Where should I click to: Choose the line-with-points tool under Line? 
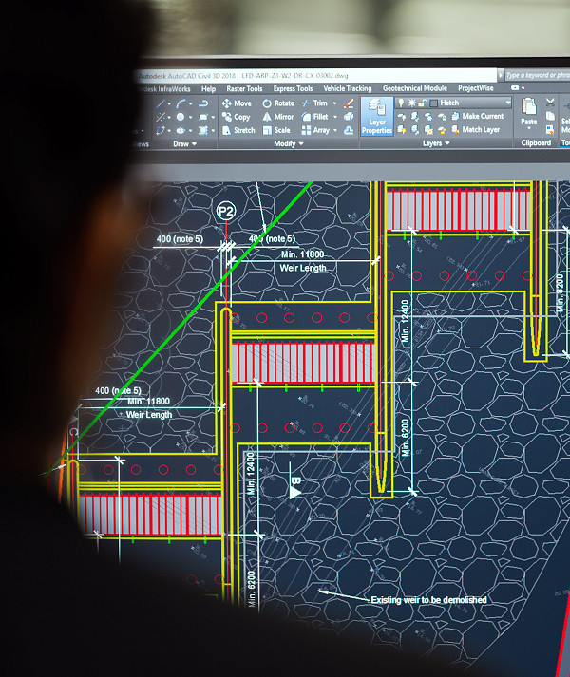coord(161,117)
